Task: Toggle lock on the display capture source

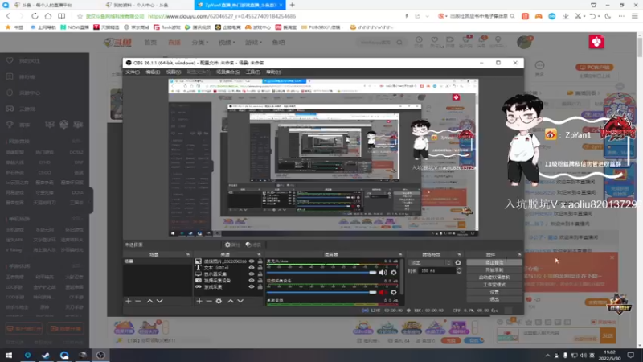Action: pyautogui.click(x=260, y=274)
